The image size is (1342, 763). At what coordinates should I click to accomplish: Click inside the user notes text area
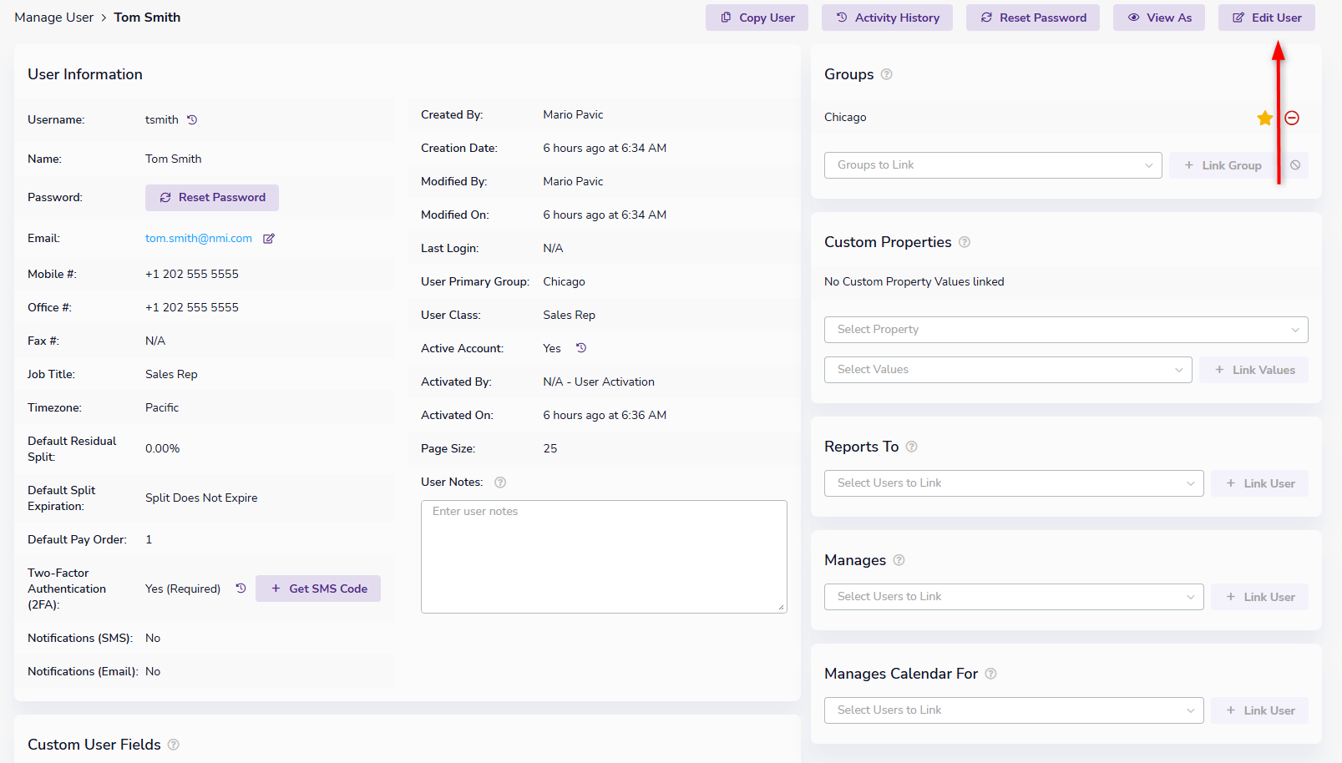[604, 557]
